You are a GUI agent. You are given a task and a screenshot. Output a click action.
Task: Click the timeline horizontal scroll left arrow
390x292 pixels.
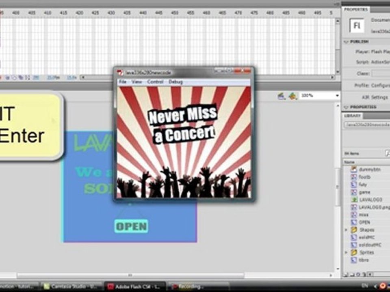click(x=83, y=77)
